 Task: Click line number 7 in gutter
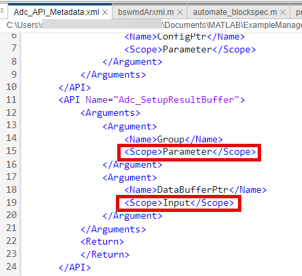tap(14, 48)
